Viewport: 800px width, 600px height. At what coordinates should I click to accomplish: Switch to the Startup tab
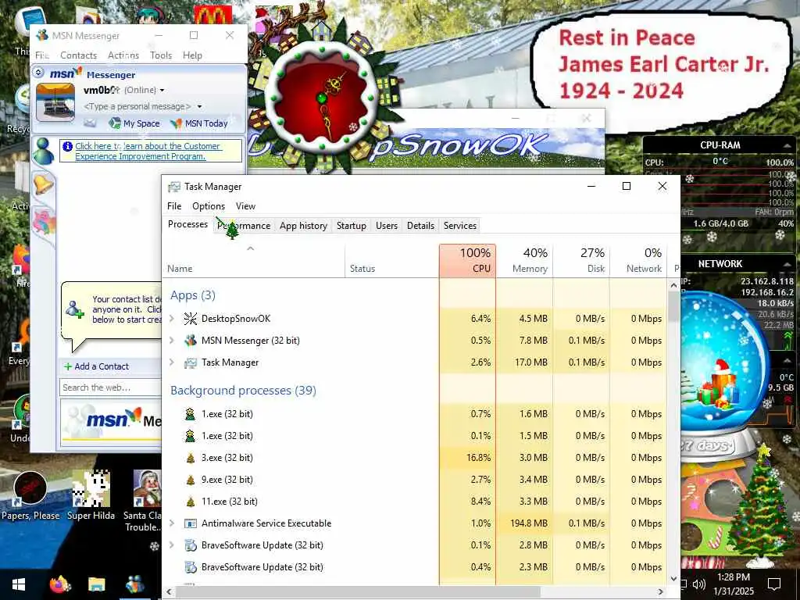coord(351,226)
